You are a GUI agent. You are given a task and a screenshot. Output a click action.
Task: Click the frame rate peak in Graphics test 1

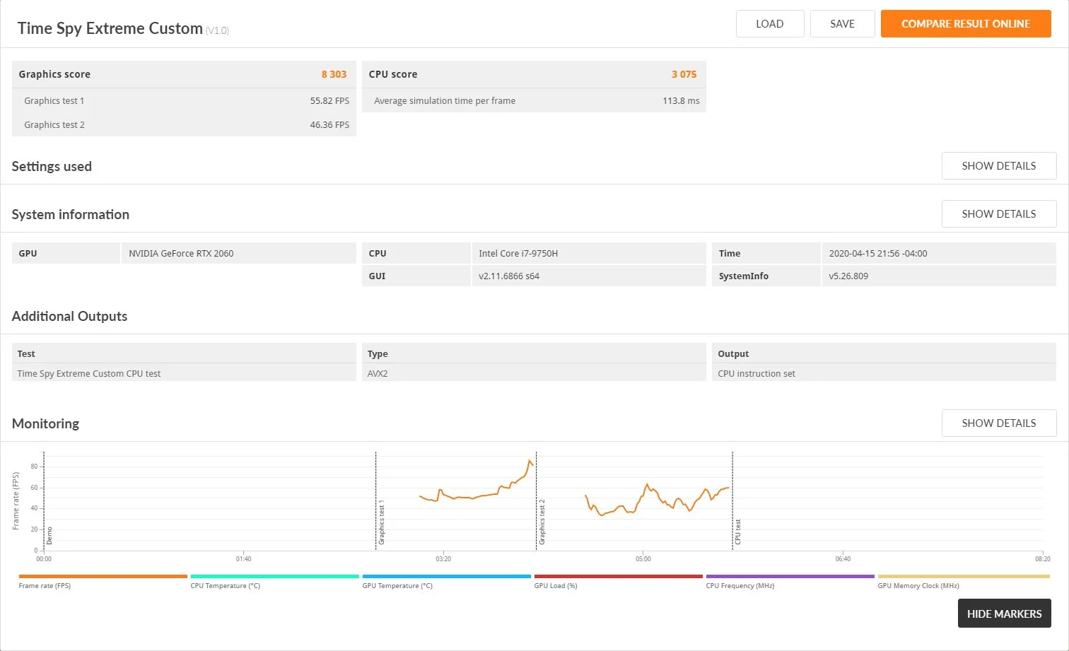530,461
